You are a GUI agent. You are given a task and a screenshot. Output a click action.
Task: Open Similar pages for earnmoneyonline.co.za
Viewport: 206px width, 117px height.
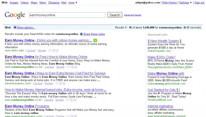[60, 67]
